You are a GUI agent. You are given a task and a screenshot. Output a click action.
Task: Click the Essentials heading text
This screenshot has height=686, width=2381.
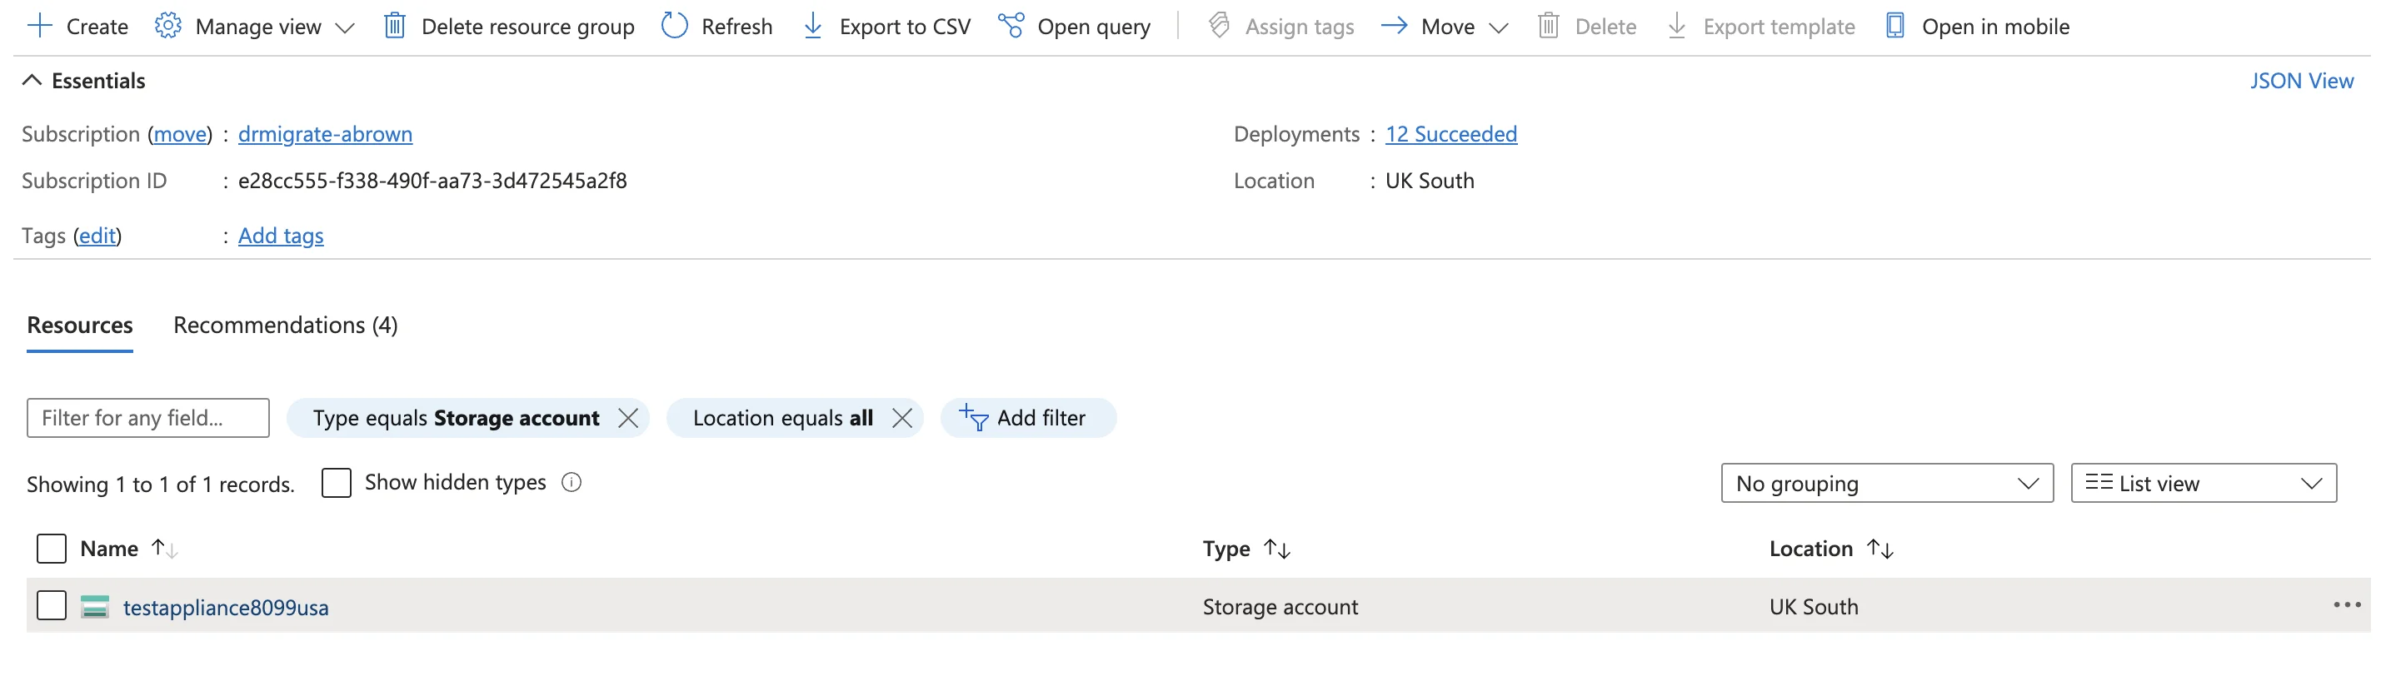coord(98,80)
